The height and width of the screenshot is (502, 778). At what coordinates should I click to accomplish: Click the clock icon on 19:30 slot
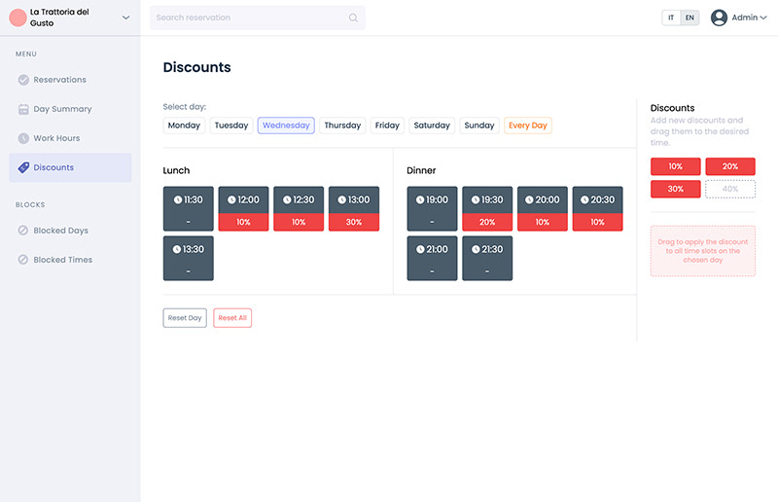[476, 200]
